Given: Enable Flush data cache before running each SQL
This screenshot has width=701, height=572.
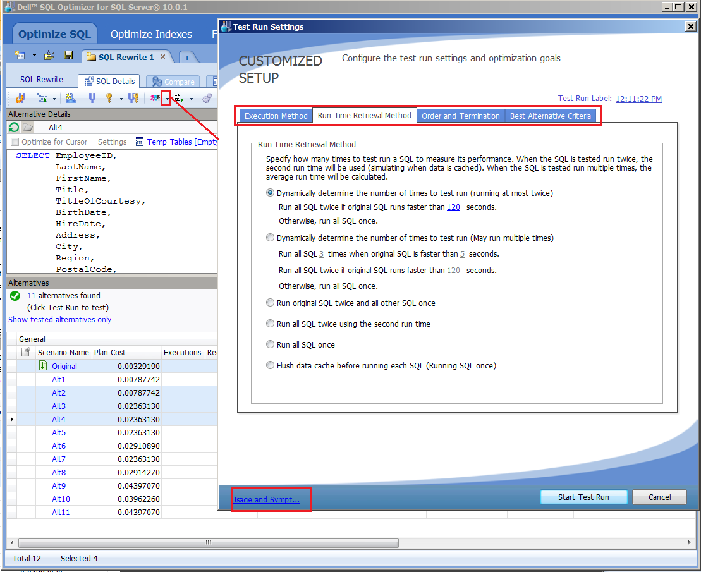Looking at the screenshot, I should 271,365.
